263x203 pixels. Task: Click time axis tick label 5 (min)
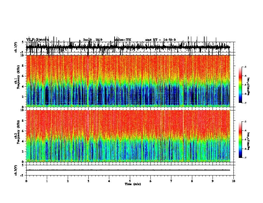click(x=130, y=181)
